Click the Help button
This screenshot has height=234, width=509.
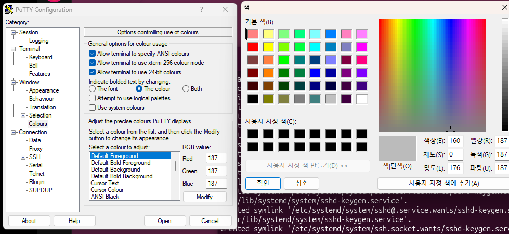74,221
